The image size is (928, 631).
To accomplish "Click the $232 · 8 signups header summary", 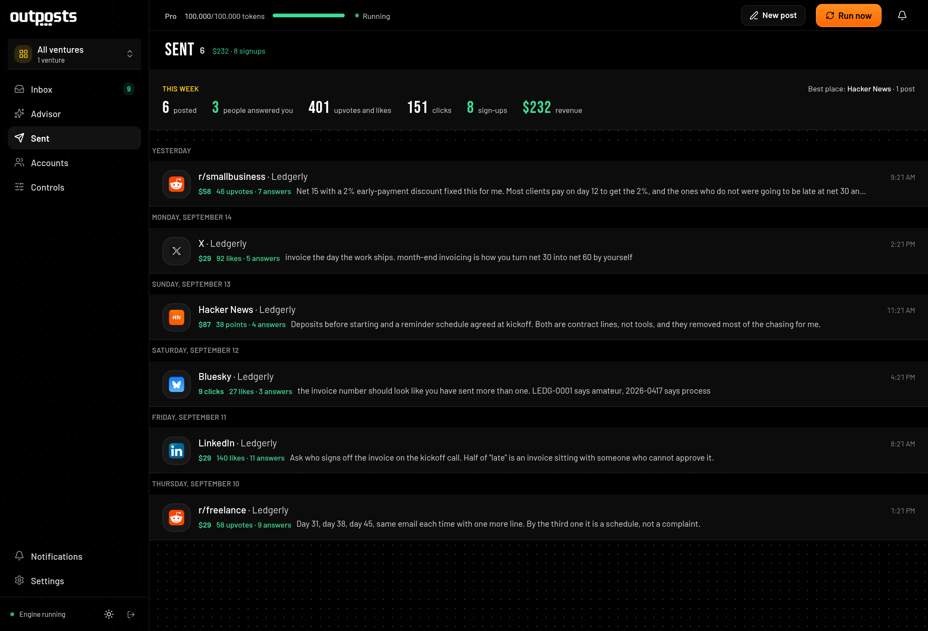I will point(239,51).
